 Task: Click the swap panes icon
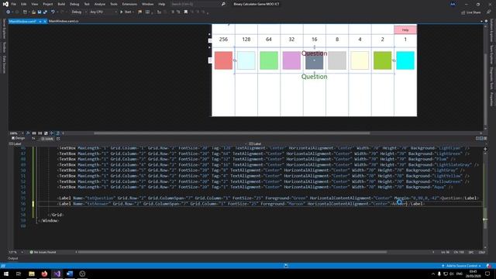[x=33, y=139]
